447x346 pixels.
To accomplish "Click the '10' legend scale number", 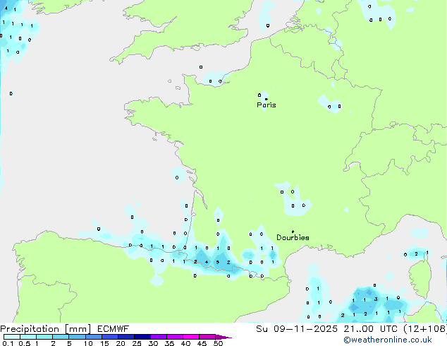I will tap(88, 343).
